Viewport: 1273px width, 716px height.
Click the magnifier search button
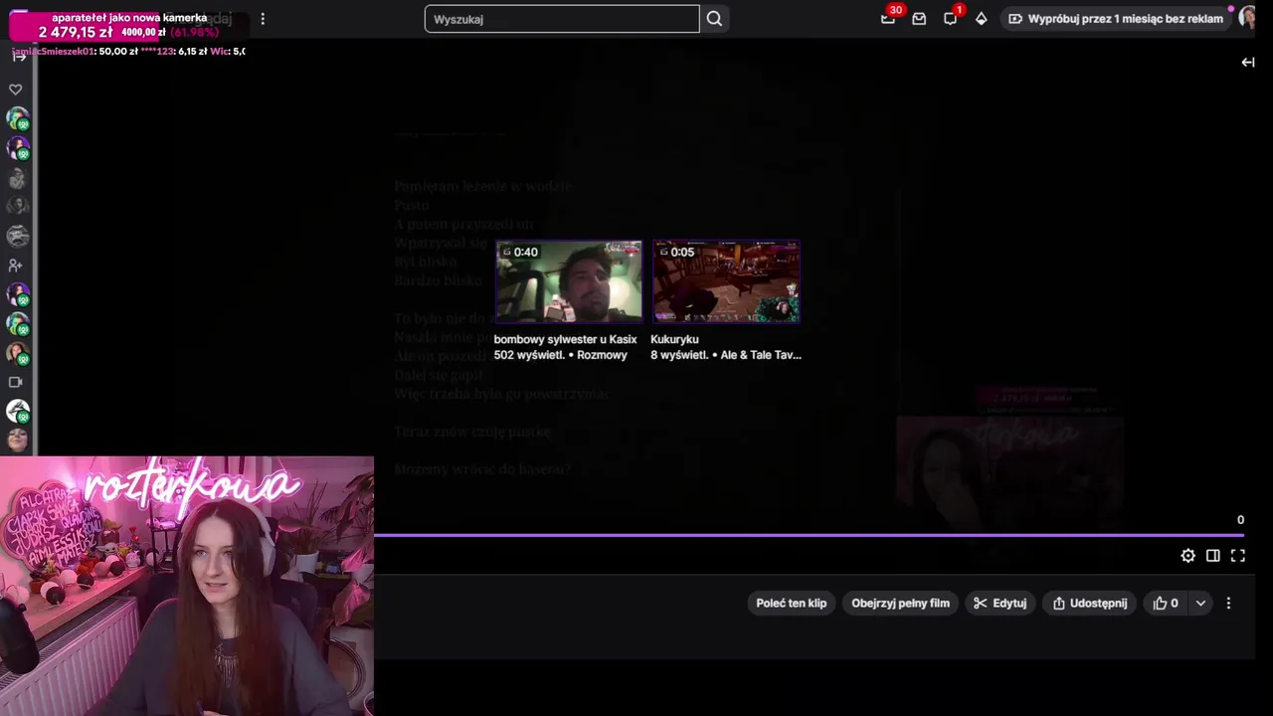coord(714,19)
